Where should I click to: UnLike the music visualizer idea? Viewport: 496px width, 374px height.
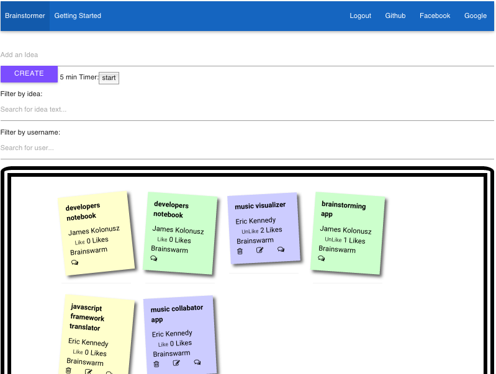click(x=250, y=231)
